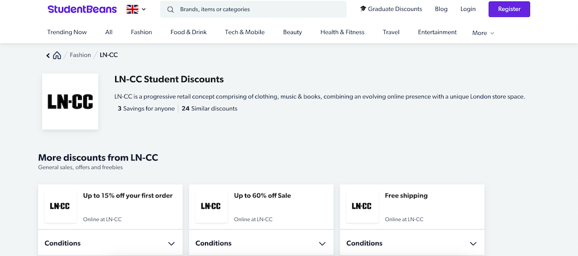Open 'Up to 15% off your first order' offer
The width and height of the screenshot is (578, 256).
click(128, 196)
